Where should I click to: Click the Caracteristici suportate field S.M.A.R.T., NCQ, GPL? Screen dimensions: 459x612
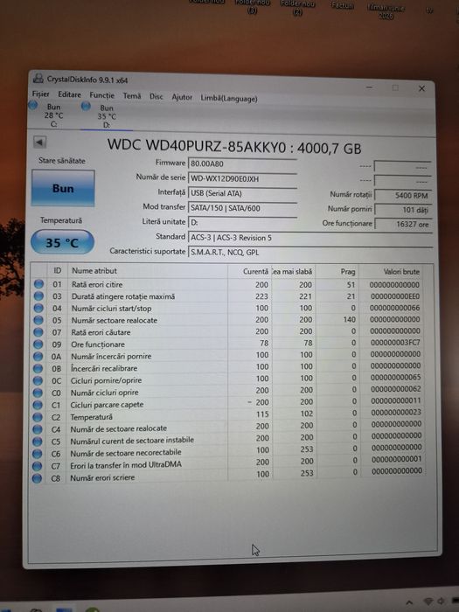(x=310, y=252)
